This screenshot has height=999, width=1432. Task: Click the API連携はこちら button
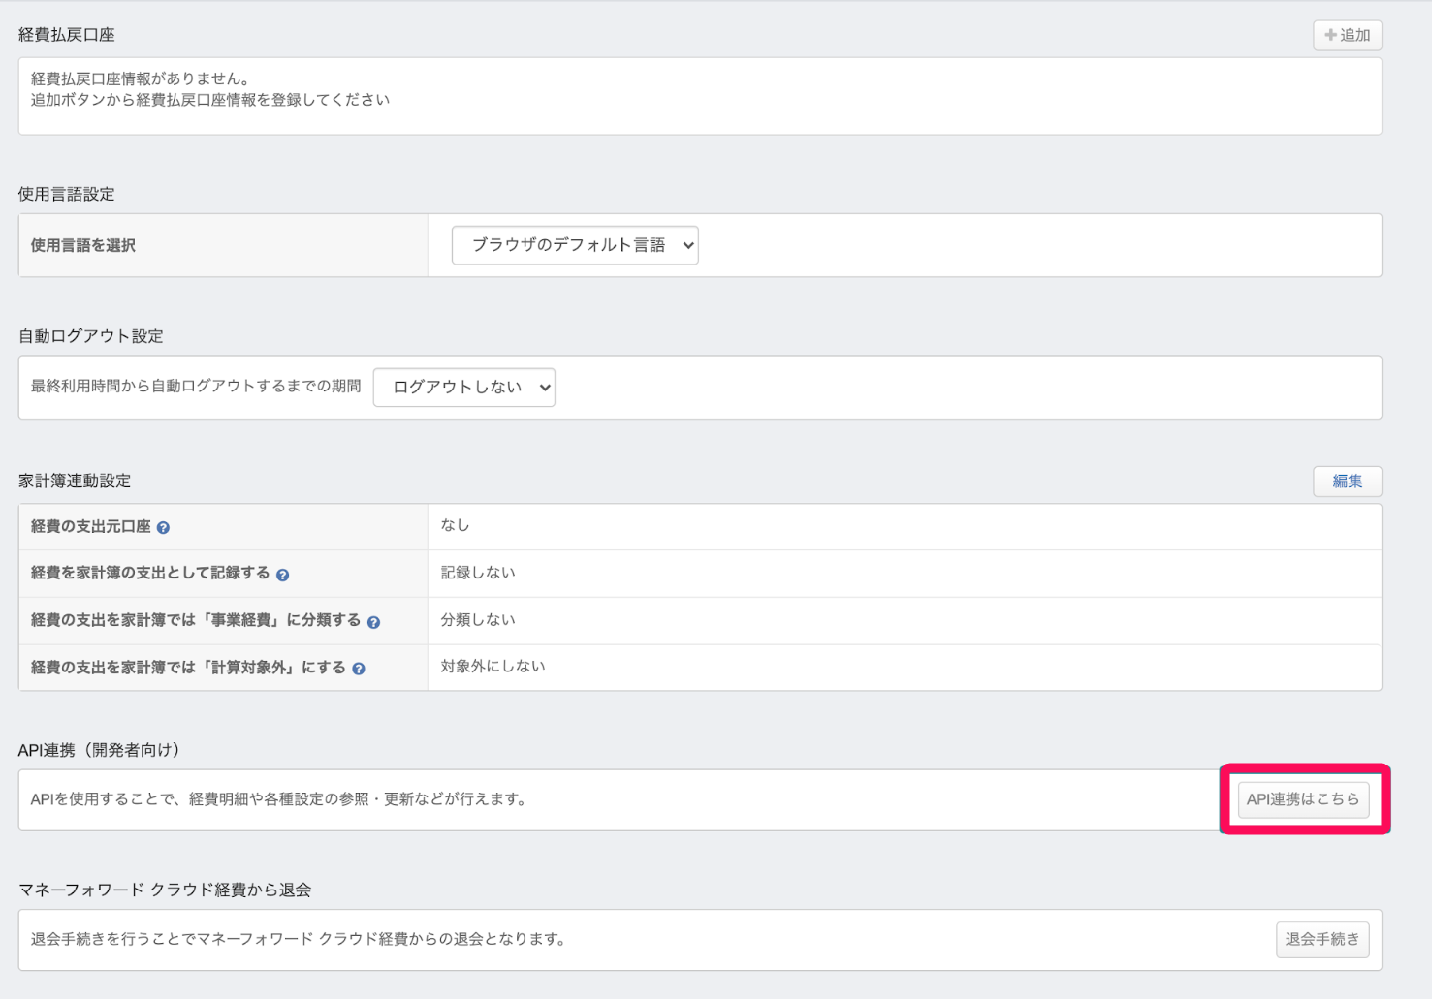point(1303,799)
